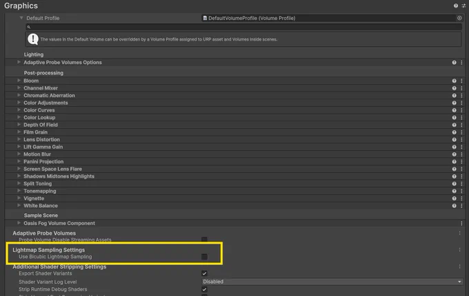Open more options for Tonemapping

[461, 191]
